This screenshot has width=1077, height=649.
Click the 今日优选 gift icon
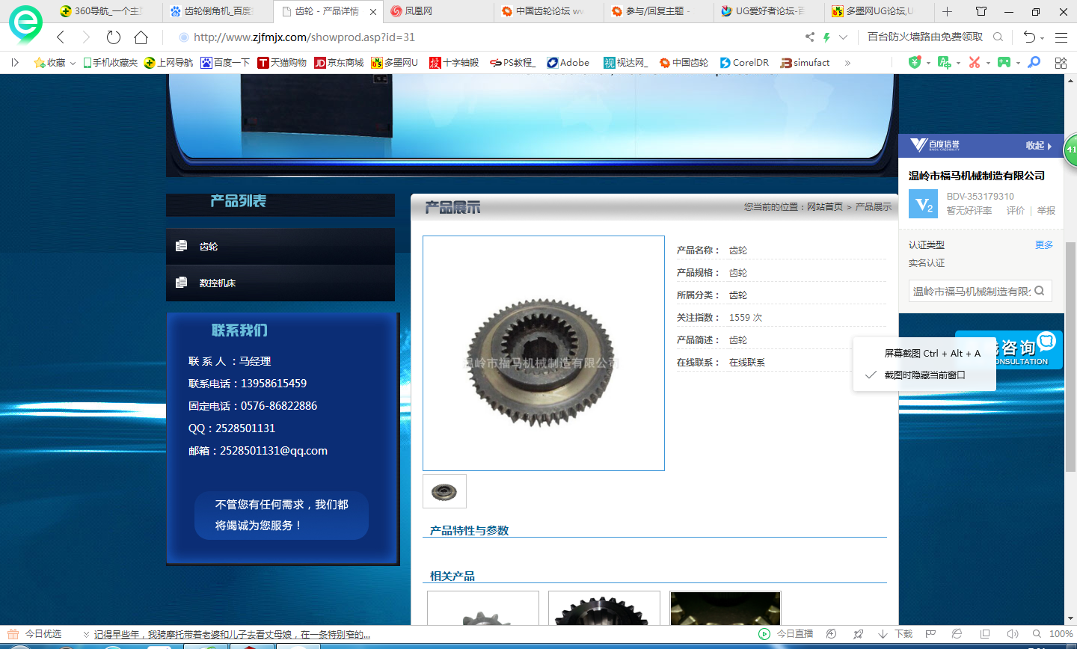tap(13, 634)
